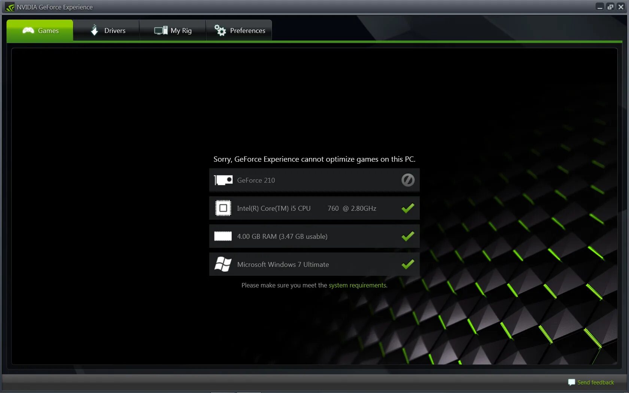Click the unsupported status icon for GeForce 210
This screenshot has width=629, height=393.
pos(408,180)
